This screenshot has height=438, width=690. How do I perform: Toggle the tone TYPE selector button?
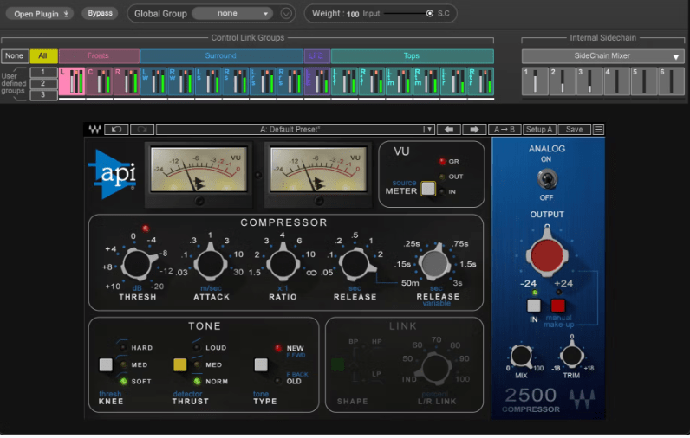[x=261, y=364]
